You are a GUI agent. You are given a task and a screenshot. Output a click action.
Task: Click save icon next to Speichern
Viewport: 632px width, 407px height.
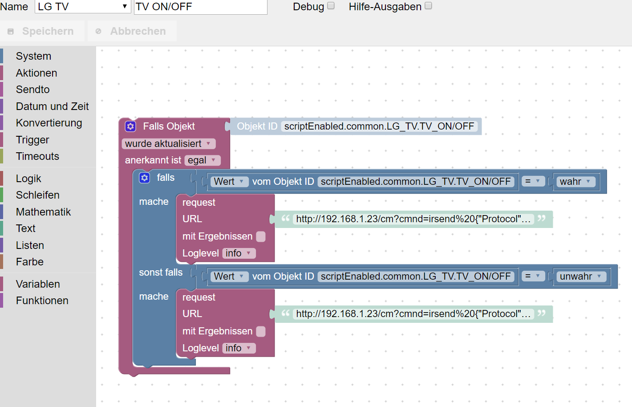11,32
